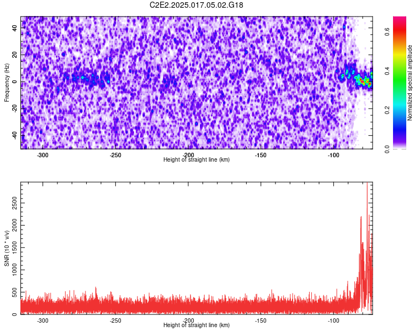This screenshot has width=414, height=331.
Task: Click the 0.6 tick label on the colorbar
Action: click(x=387, y=31)
